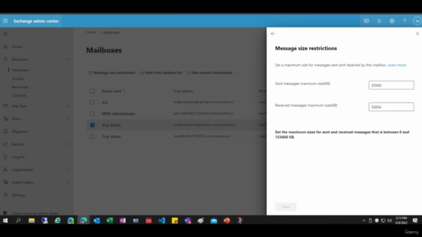Select Mailboxes in the sidebar
This screenshot has height=237, width=422.
(x=20, y=70)
